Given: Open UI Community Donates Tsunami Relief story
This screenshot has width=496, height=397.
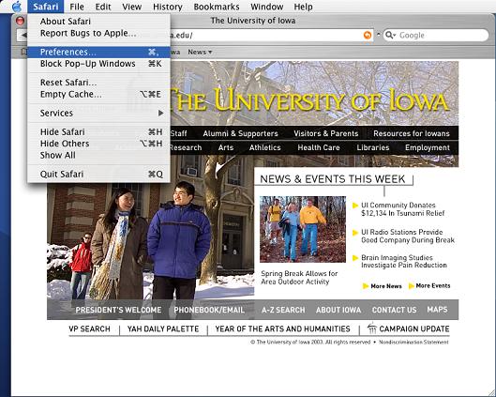Looking at the screenshot, I should (402, 209).
